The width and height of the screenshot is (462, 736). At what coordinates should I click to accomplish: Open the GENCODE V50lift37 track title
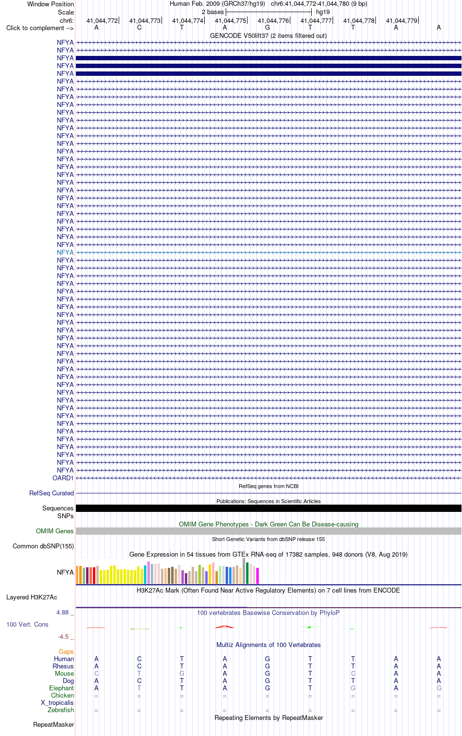pyautogui.click(x=268, y=35)
